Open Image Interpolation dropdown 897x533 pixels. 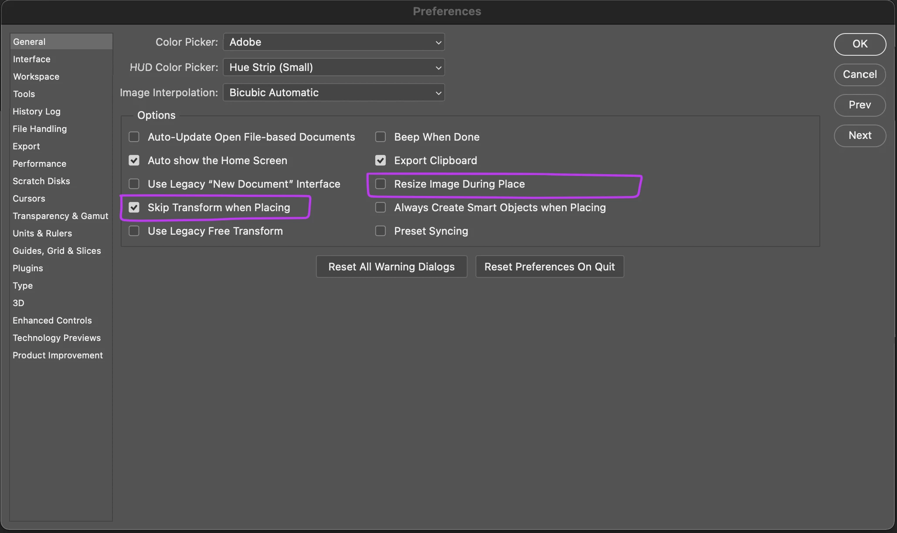click(334, 93)
